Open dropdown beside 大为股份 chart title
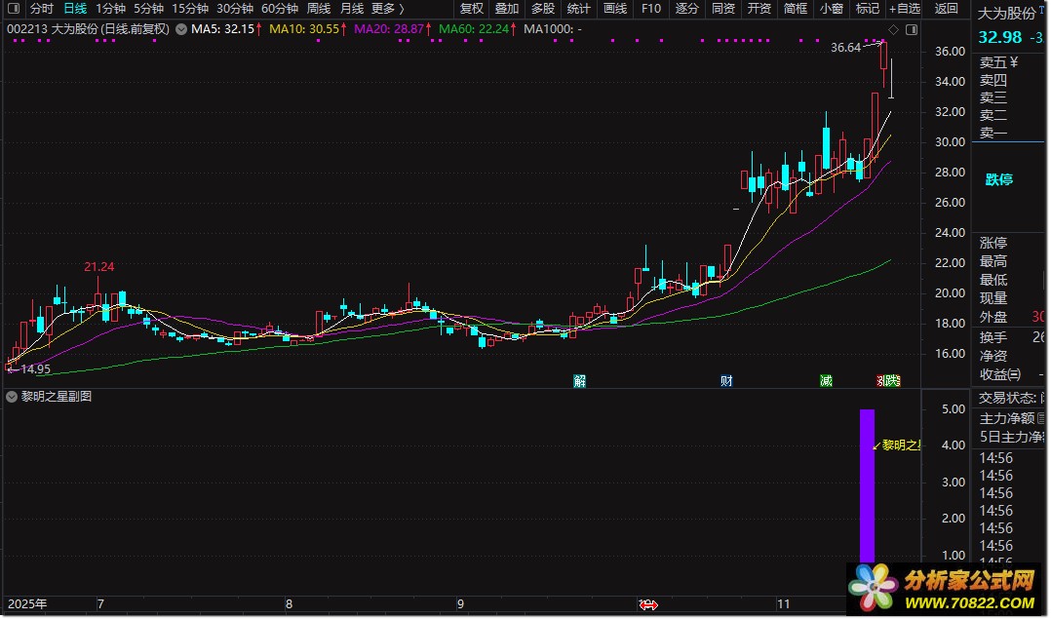Screen dimensions: 1051x619 (x=181, y=29)
